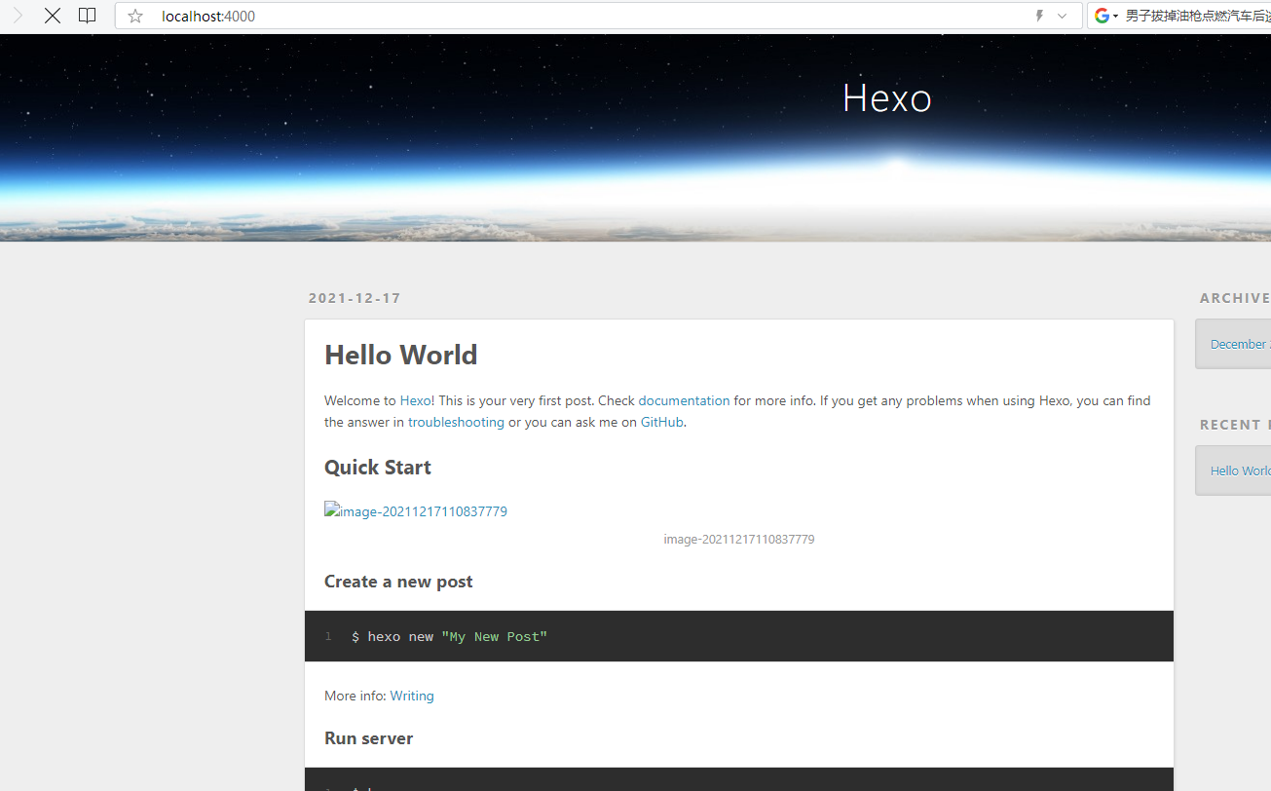Open the Writing more info link
This screenshot has width=1271, height=791.
click(x=412, y=696)
